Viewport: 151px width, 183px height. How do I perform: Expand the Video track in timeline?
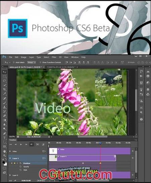[x=10, y=151]
